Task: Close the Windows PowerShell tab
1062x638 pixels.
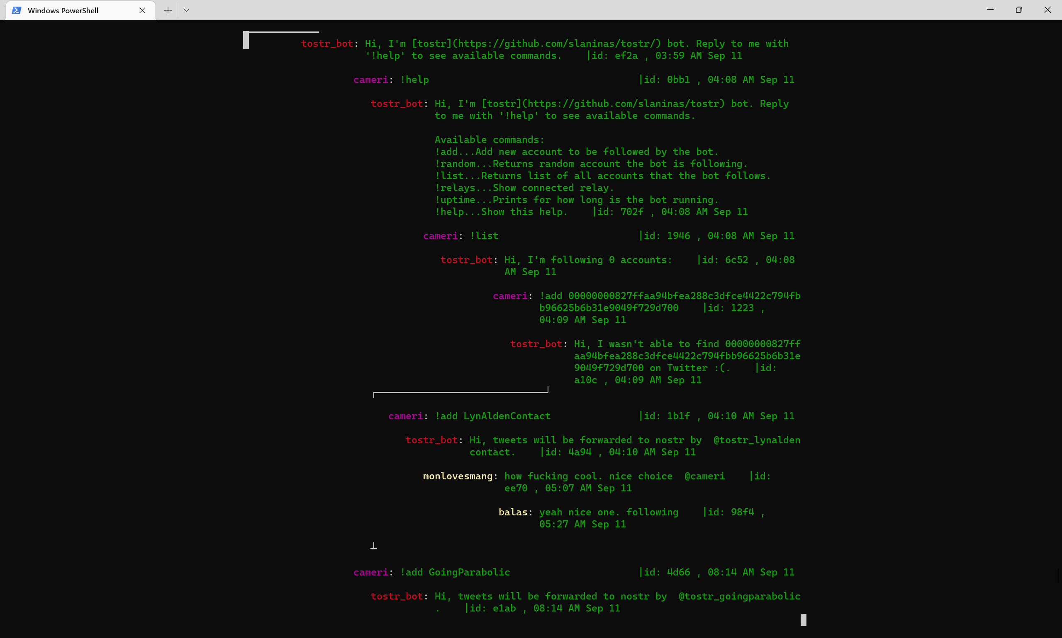Action: [142, 10]
